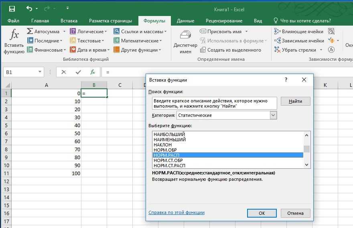Open the Логические functions list
This screenshot has height=228, width=353.
88,32
